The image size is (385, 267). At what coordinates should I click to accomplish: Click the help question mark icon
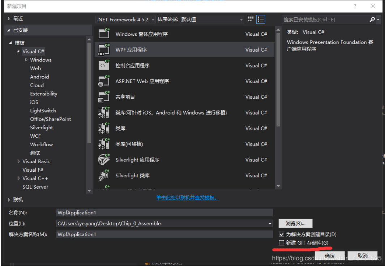[355, 6]
